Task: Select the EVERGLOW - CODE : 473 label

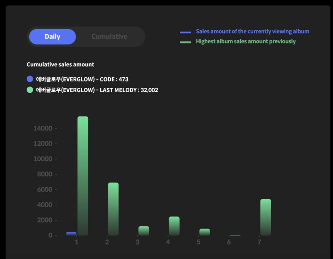Action: point(82,79)
